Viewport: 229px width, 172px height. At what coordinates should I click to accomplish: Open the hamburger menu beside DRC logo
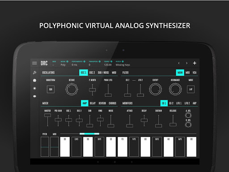click(34, 63)
